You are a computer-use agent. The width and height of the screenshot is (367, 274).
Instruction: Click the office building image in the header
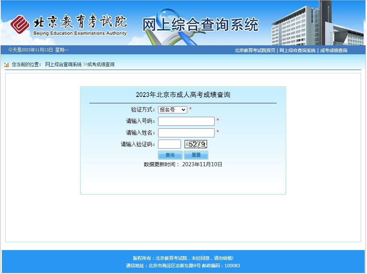[x=315, y=24]
